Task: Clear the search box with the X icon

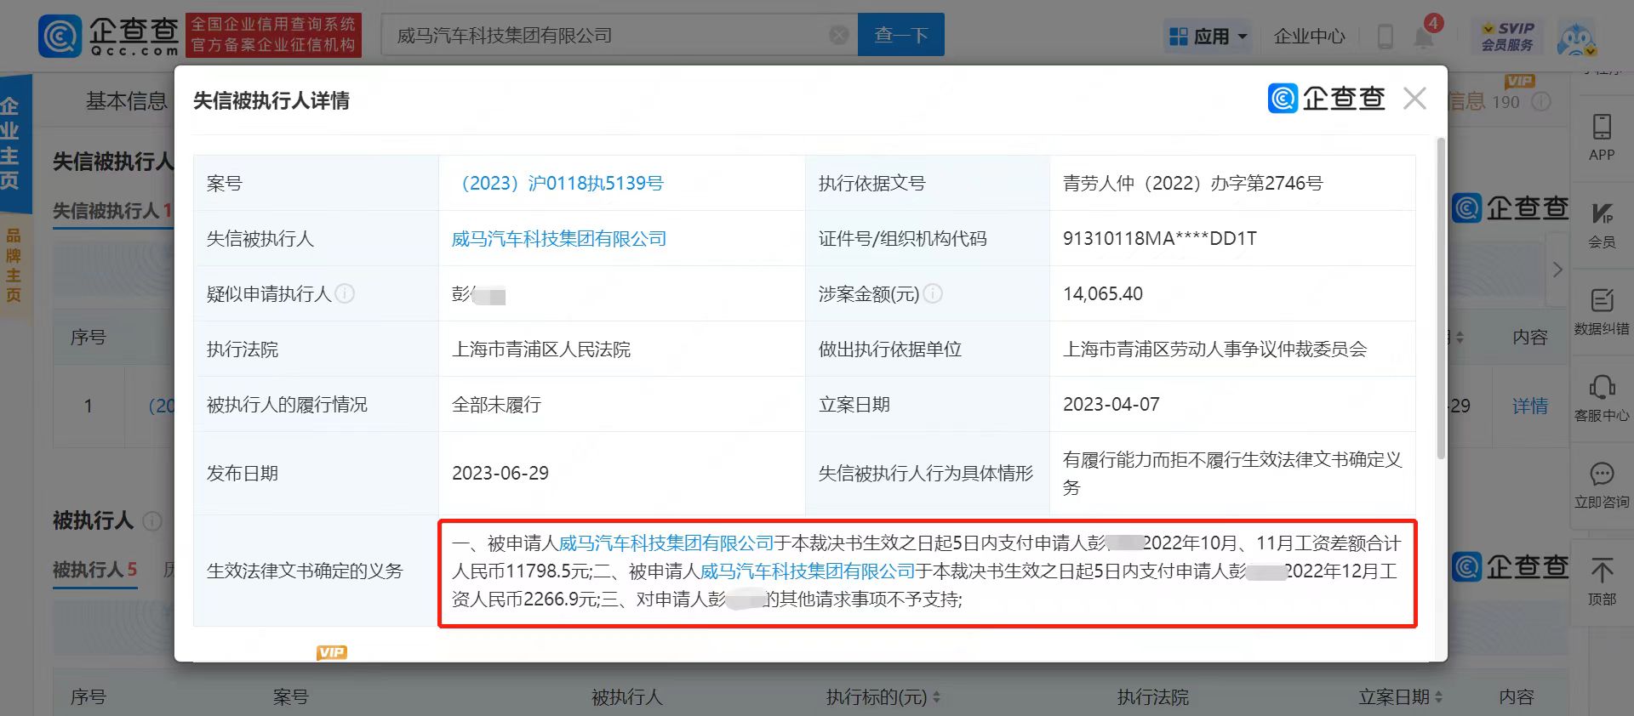Action: tap(839, 35)
